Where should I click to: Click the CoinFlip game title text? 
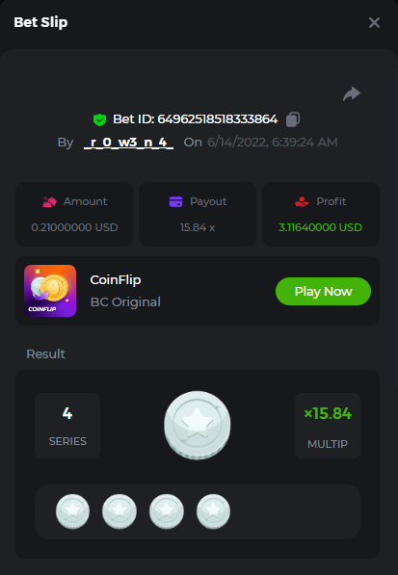[116, 280]
